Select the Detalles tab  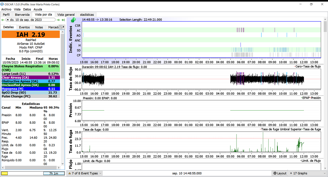click(9, 27)
